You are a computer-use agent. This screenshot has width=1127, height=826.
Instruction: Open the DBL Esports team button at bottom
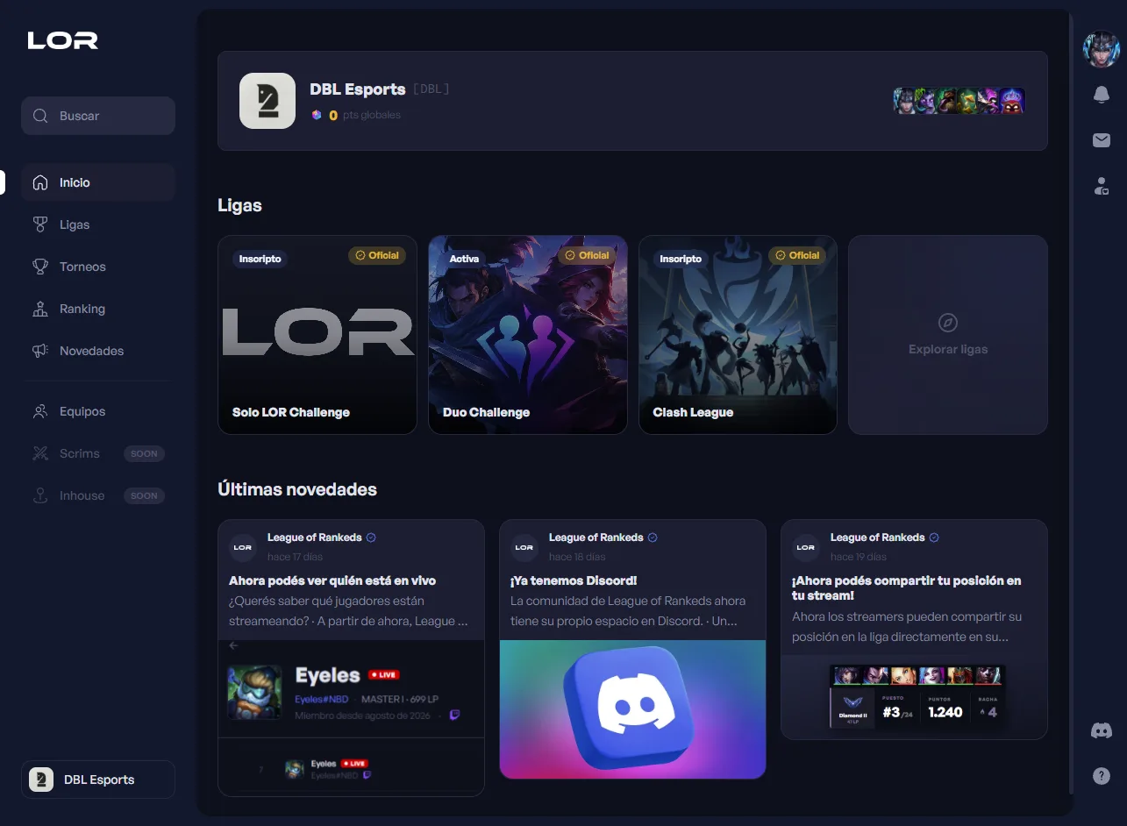click(x=98, y=780)
